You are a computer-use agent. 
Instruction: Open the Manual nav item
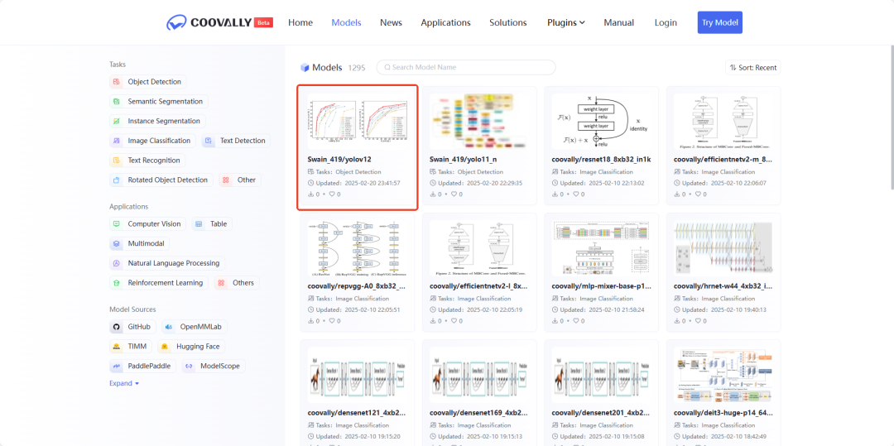click(x=618, y=23)
